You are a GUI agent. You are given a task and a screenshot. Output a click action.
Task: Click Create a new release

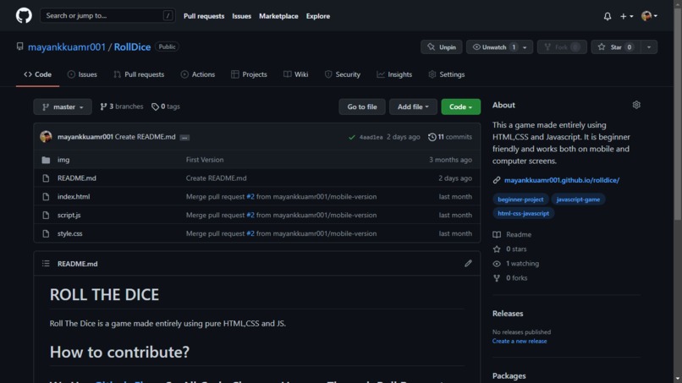pyautogui.click(x=520, y=341)
